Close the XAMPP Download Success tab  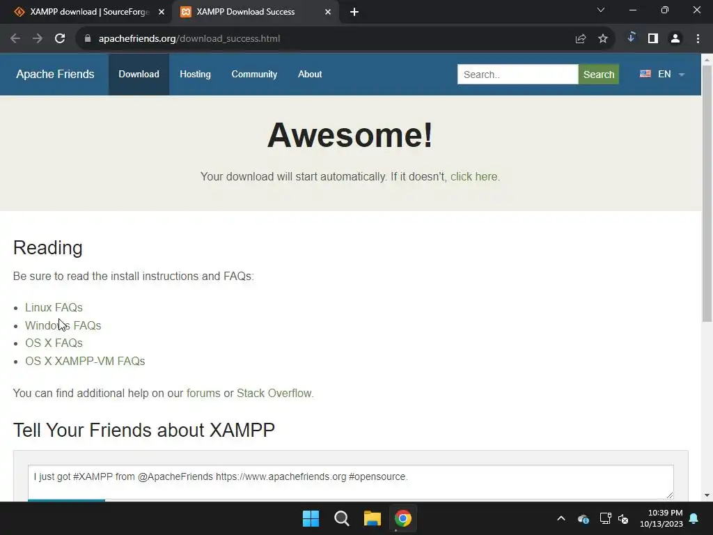tap(328, 12)
